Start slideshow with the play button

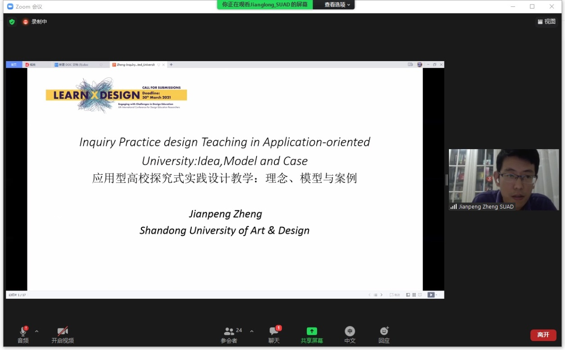click(431, 295)
